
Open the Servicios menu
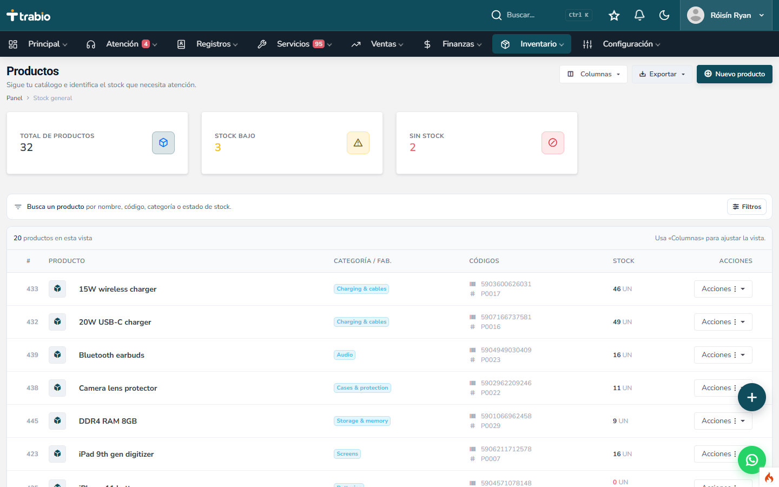point(295,44)
